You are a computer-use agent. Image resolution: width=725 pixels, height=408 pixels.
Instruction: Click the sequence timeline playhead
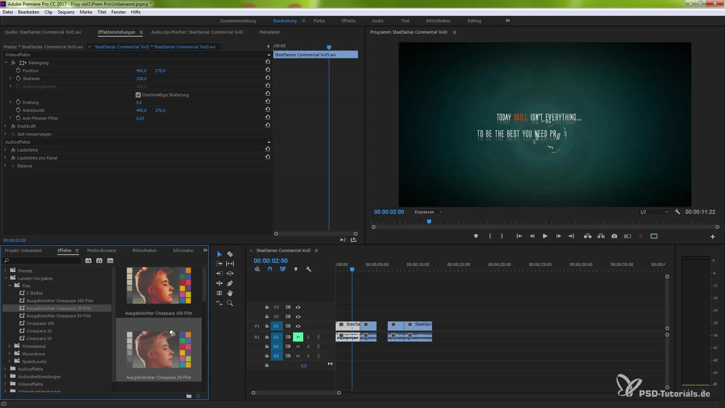(x=352, y=269)
